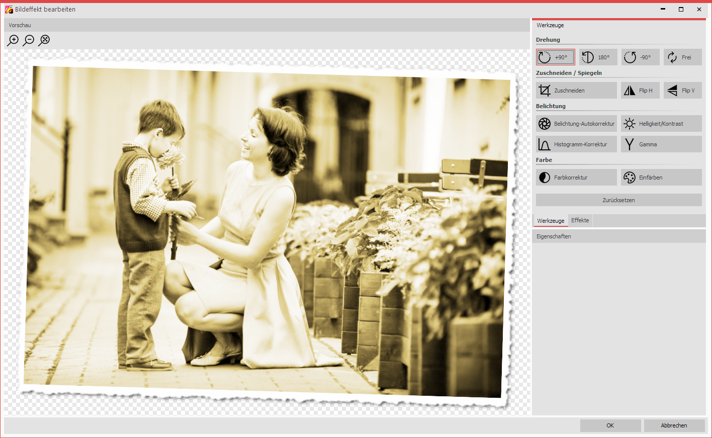The width and height of the screenshot is (712, 438).
Task: Fit preview to window zoom icon
Action: (x=44, y=40)
